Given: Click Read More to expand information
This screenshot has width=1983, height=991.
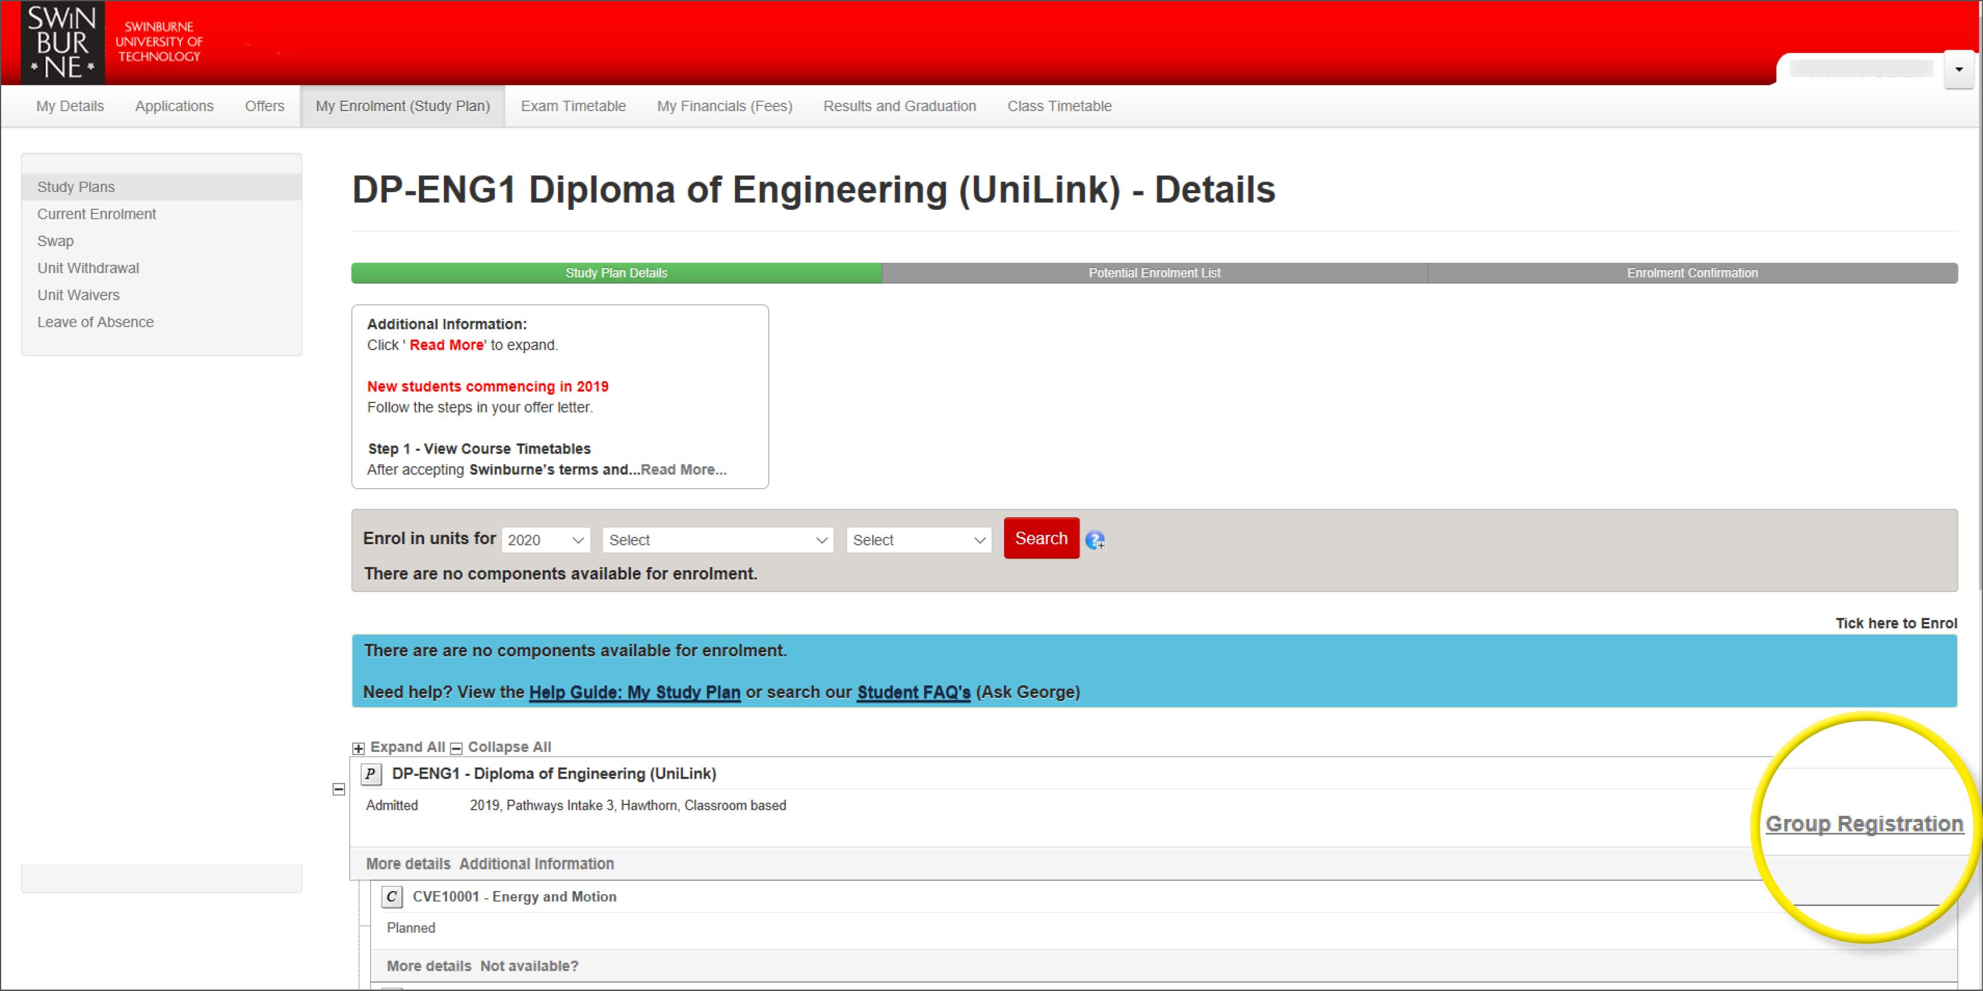Looking at the screenshot, I should click(x=683, y=470).
